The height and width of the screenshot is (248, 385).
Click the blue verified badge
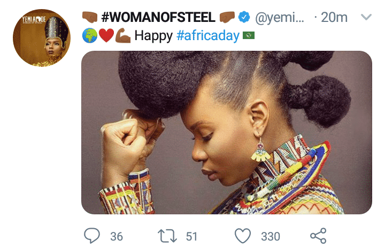tap(244, 17)
